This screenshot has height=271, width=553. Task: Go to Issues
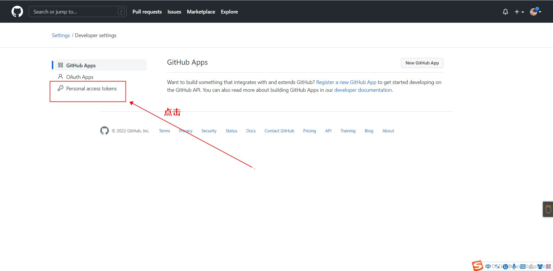click(174, 12)
